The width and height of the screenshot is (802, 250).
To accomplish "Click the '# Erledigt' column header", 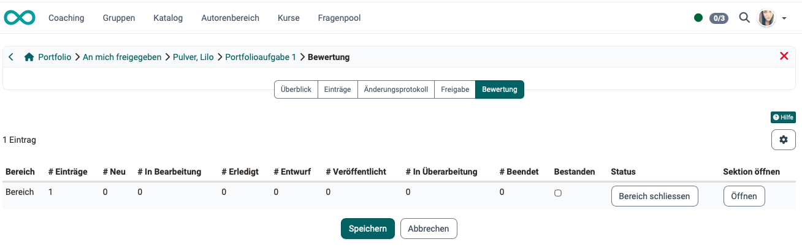I will click(x=240, y=172).
